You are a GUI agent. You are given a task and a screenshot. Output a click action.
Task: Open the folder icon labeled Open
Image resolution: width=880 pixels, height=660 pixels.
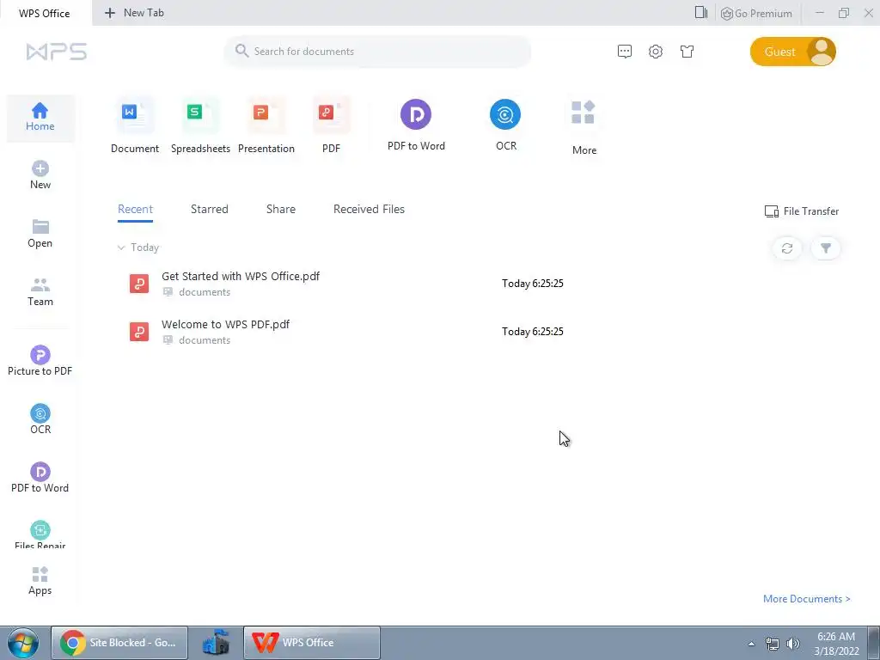(x=40, y=227)
